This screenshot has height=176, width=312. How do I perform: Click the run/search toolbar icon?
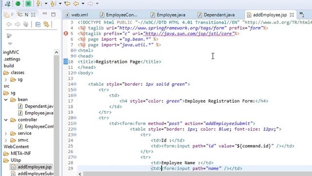coord(8,3)
